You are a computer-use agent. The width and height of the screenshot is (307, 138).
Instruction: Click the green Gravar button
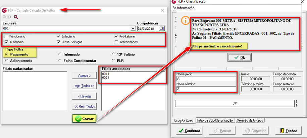click(x=85, y=119)
